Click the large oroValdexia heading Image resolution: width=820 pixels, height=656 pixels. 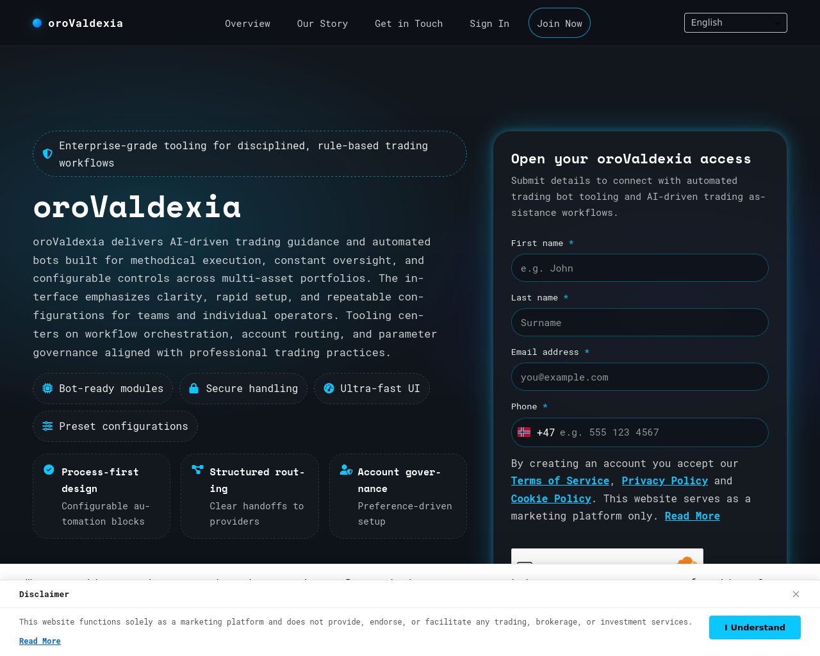[137, 207]
